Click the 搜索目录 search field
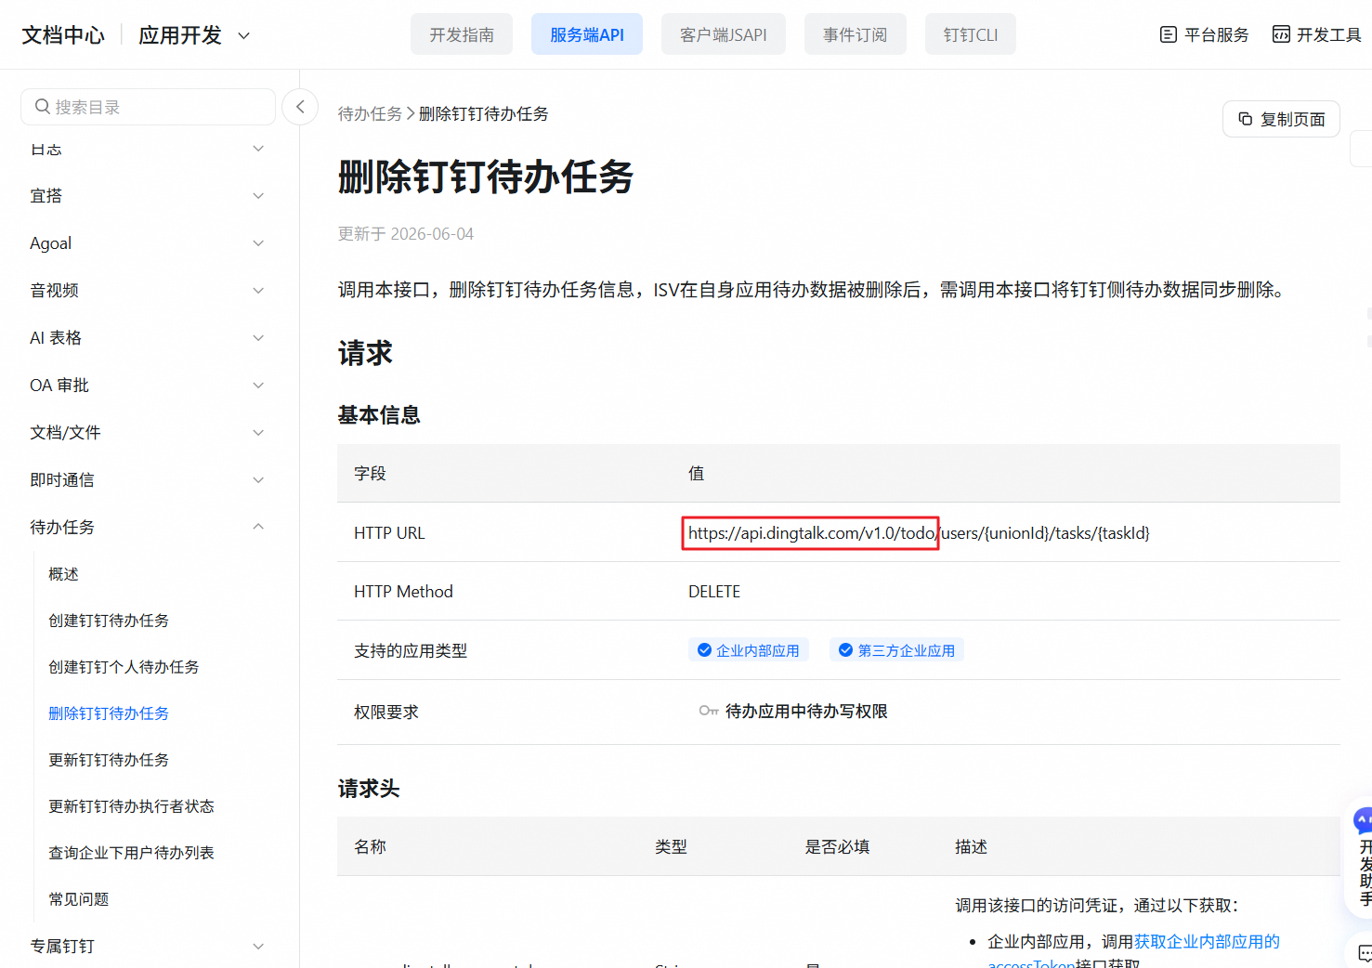The height and width of the screenshot is (968, 1372). (x=148, y=107)
